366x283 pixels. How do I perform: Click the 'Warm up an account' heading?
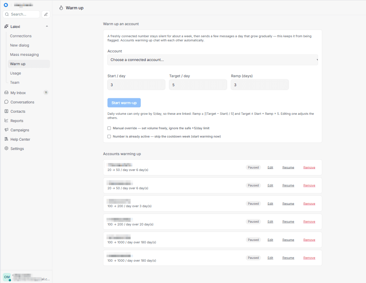(121, 24)
